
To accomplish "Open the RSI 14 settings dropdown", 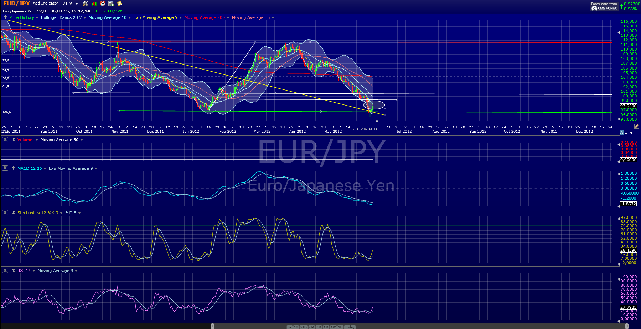I will pos(34,271).
